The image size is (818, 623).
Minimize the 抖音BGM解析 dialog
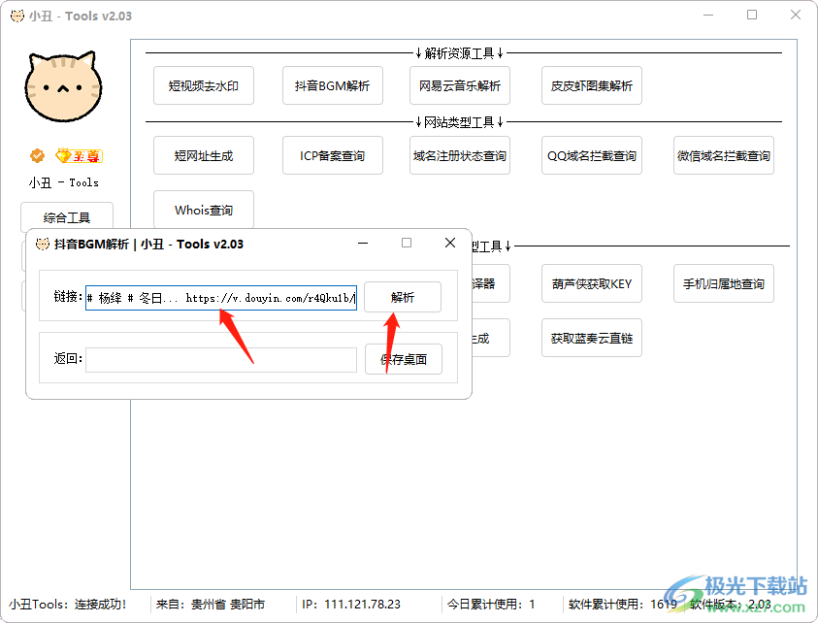(x=363, y=243)
